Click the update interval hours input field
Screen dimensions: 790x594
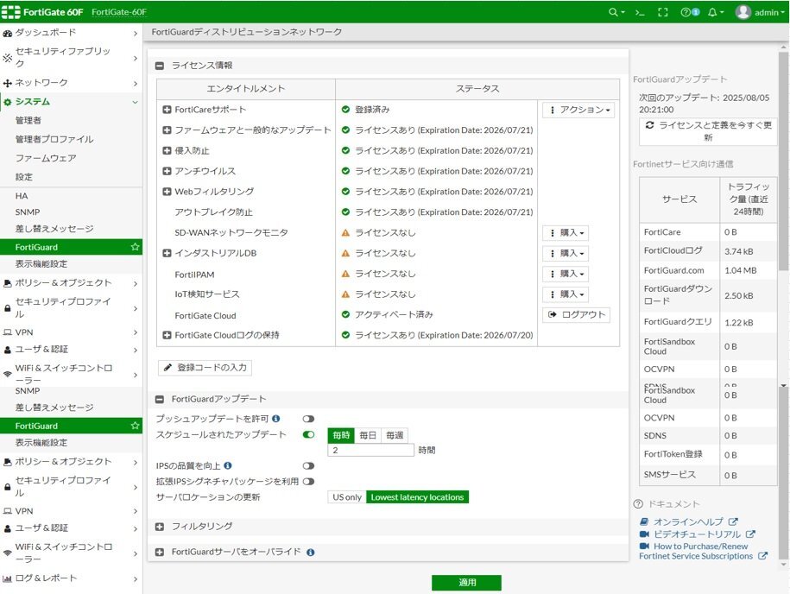coord(370,450)
